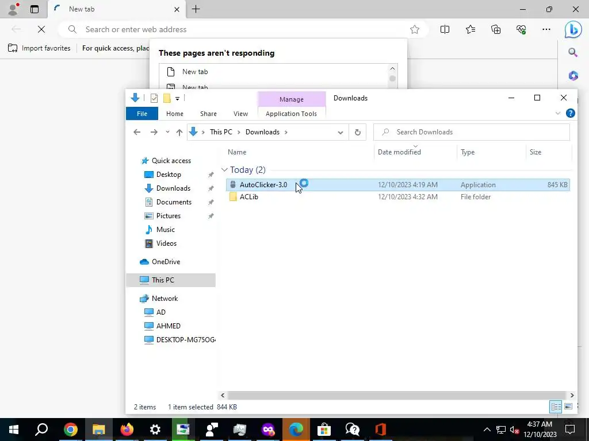Open Music in navigation pane
Viewport: 589px width, 441px height.
[x=165, y=230]
